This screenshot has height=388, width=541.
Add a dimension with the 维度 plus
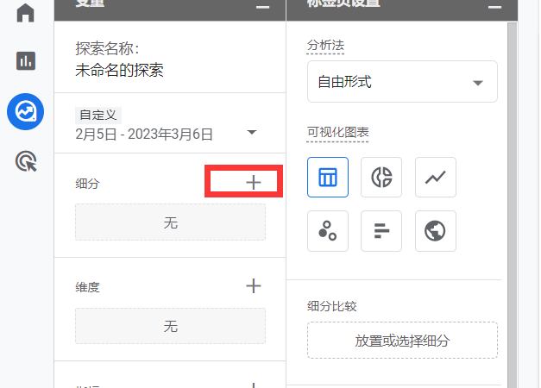(254, 286)
